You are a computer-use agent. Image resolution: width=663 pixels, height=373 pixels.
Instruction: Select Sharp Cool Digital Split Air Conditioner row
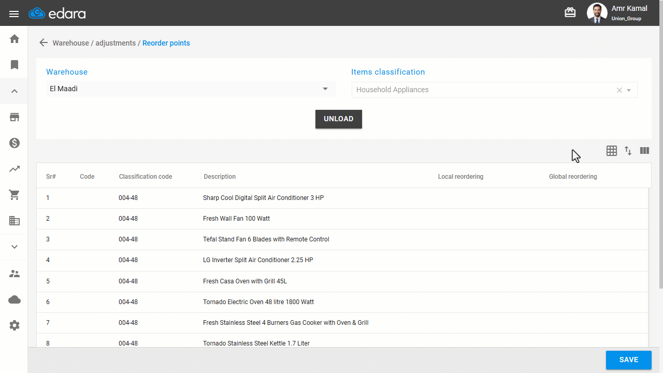(x=342, y=198)
